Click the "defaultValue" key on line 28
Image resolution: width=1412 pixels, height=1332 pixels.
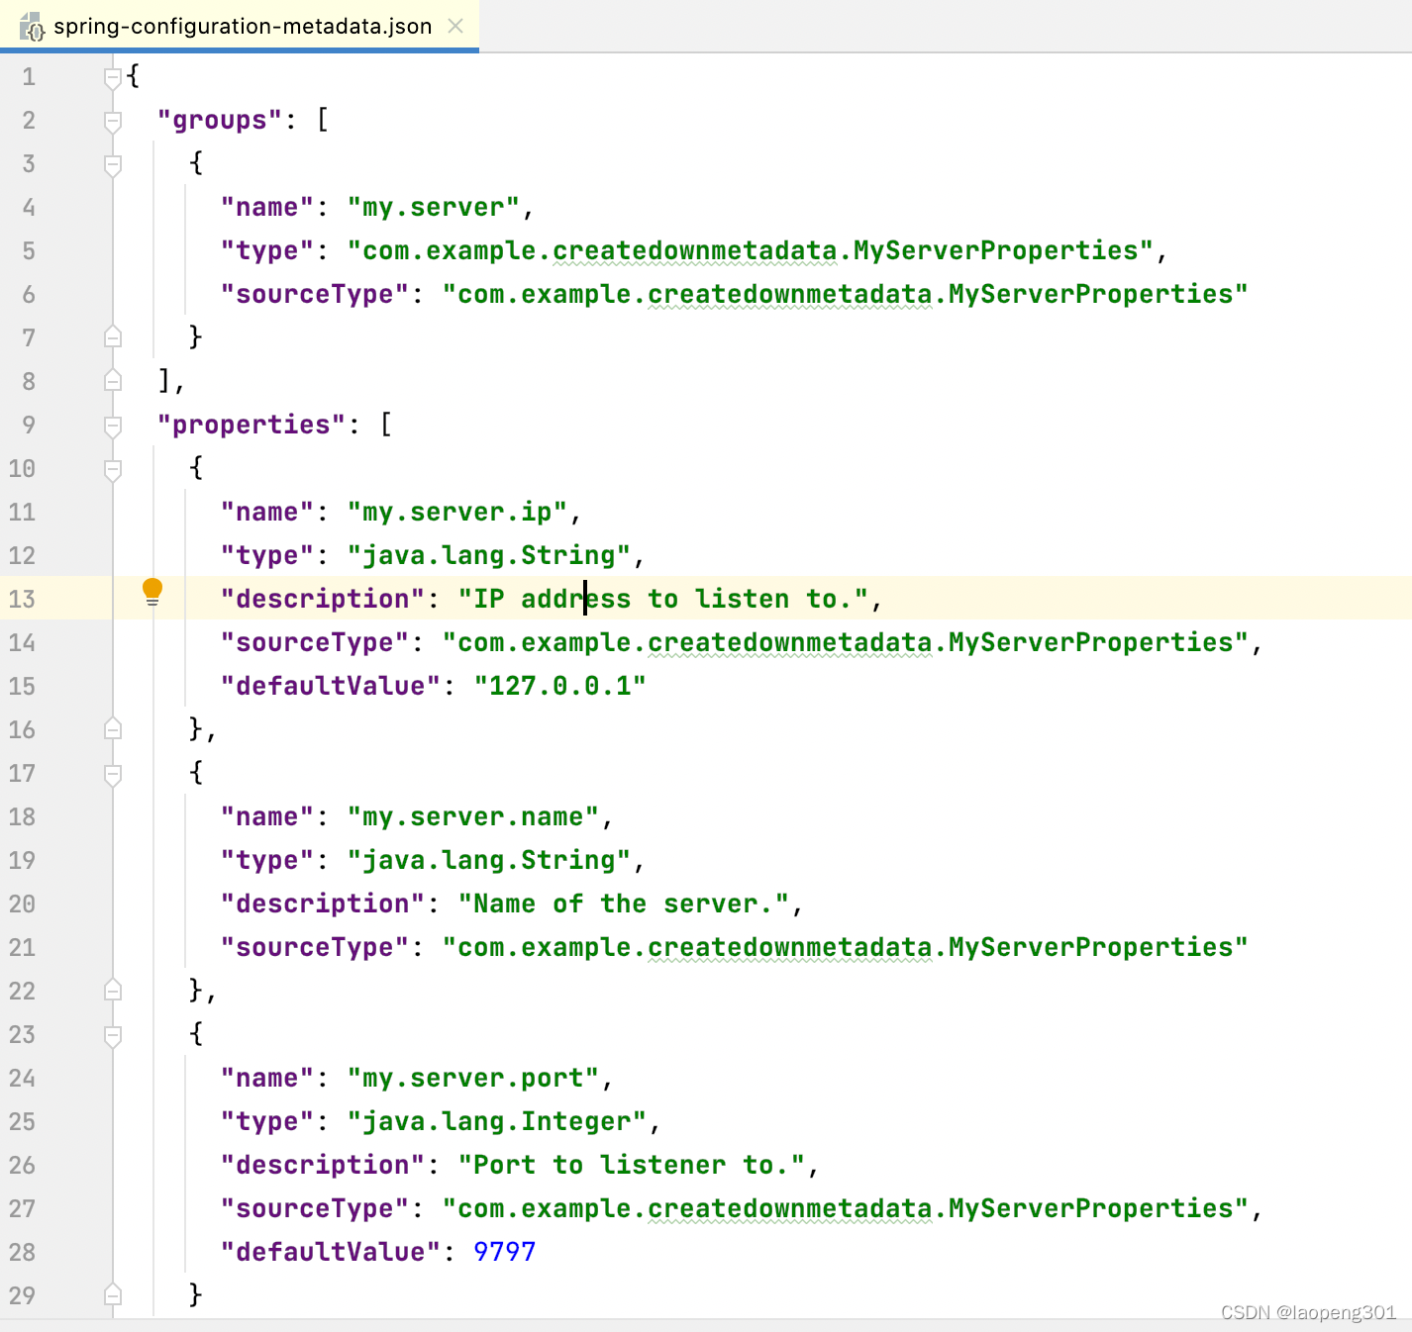point(331,1253)
